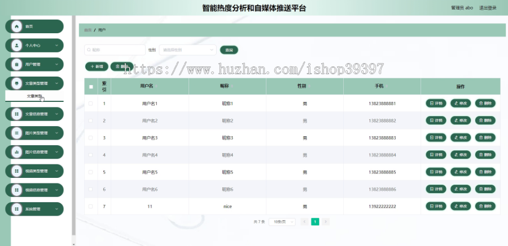
Task: Sort by 昵称 column sort arrows
Action: tap(231, 86)
